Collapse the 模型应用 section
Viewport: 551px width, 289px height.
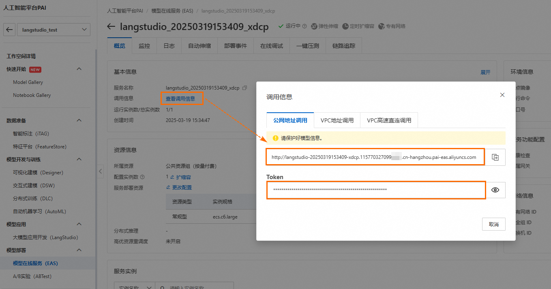coord(79,224)
